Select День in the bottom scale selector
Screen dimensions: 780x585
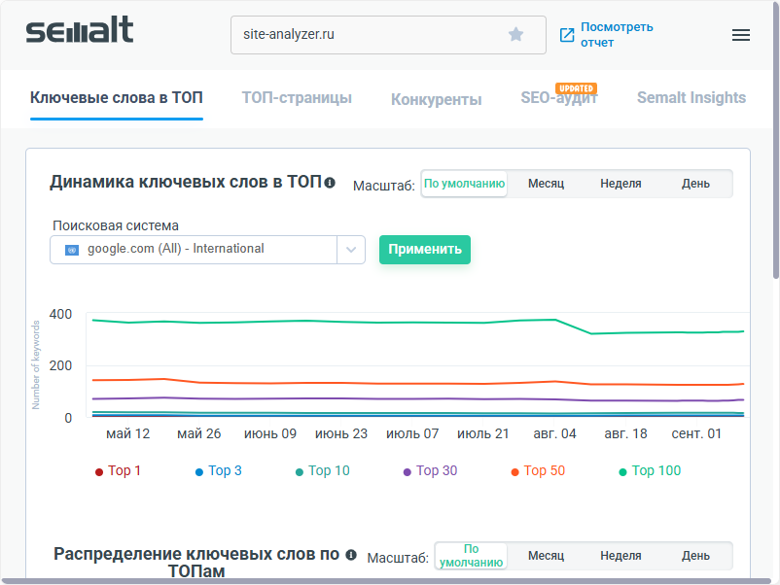tap(696, 555)
